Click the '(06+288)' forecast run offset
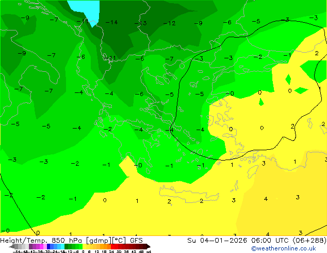The width and height of the screenshot is (327, 253). pos(309,241)
